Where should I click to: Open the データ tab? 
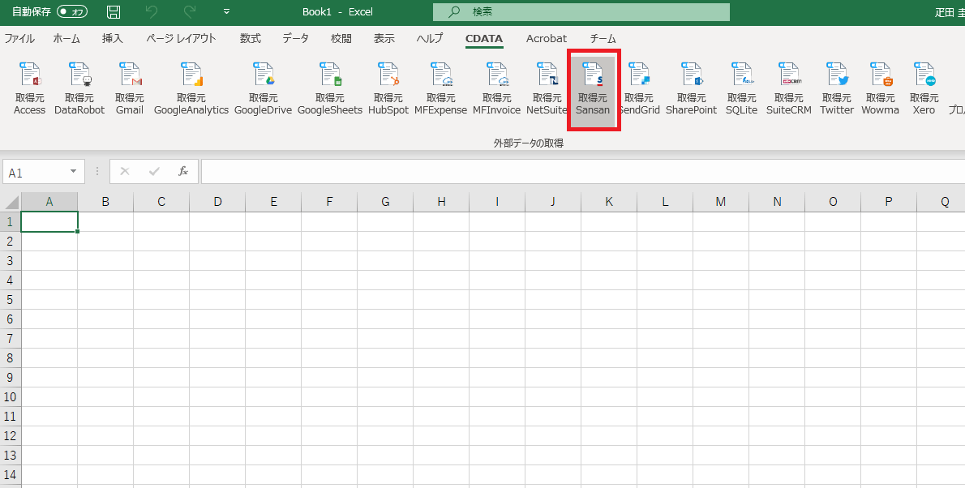point(296,38)
